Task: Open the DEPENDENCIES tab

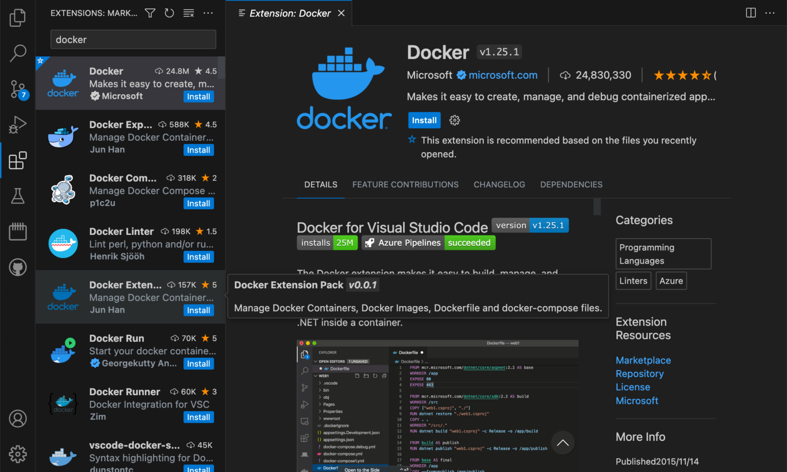Action: click(x=571, y=184)
